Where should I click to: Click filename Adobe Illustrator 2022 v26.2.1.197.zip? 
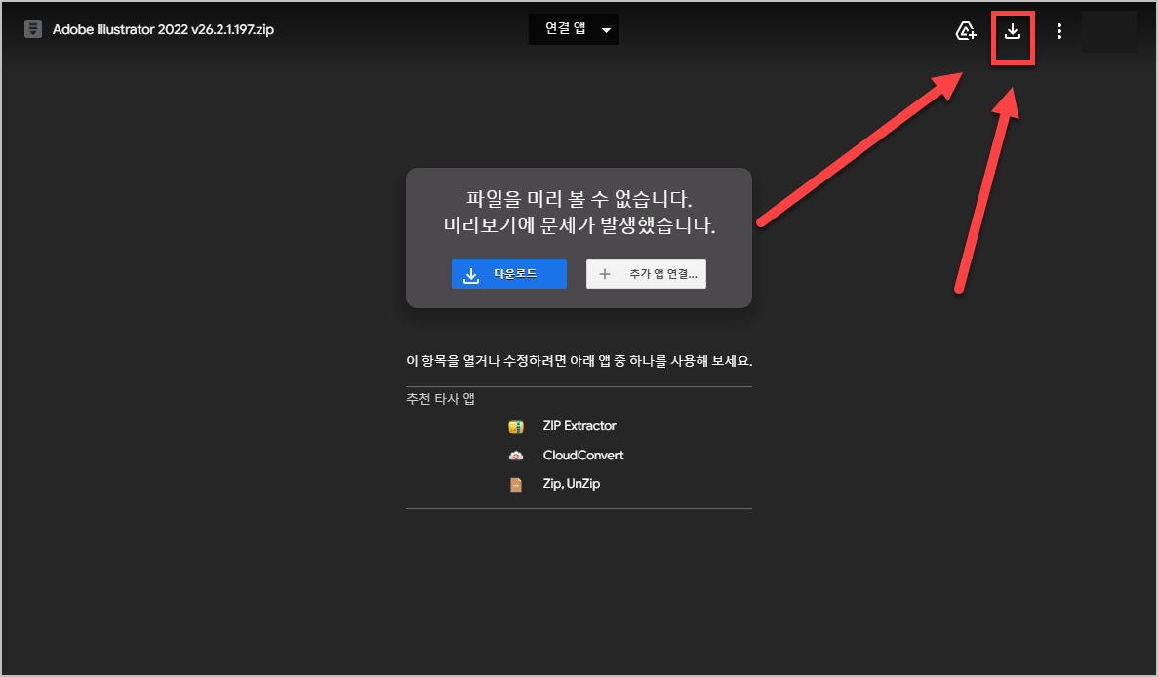click(x=163, y=29)
